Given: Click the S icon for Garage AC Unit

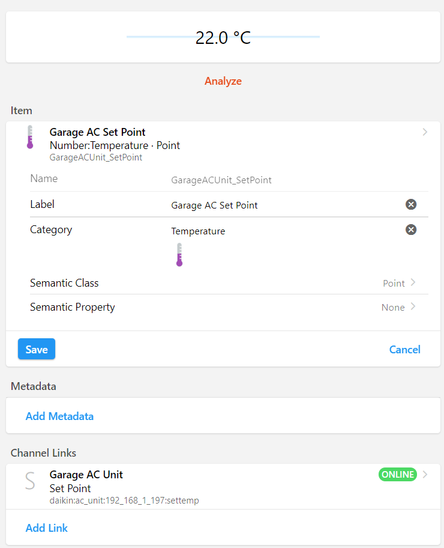Looking at the screenshot, I should coord(30,481).
